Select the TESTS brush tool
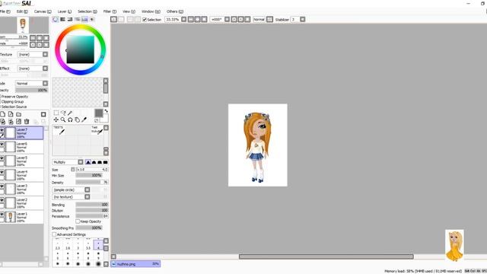Image resolution: width=487 pixels, height=274 pixels. point(59,130)
